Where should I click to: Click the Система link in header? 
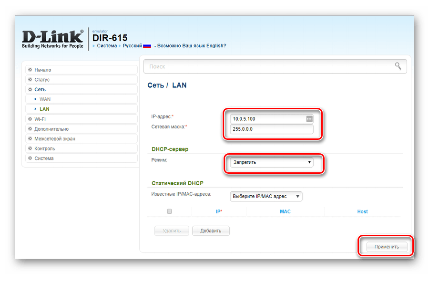tap(107, 46)
